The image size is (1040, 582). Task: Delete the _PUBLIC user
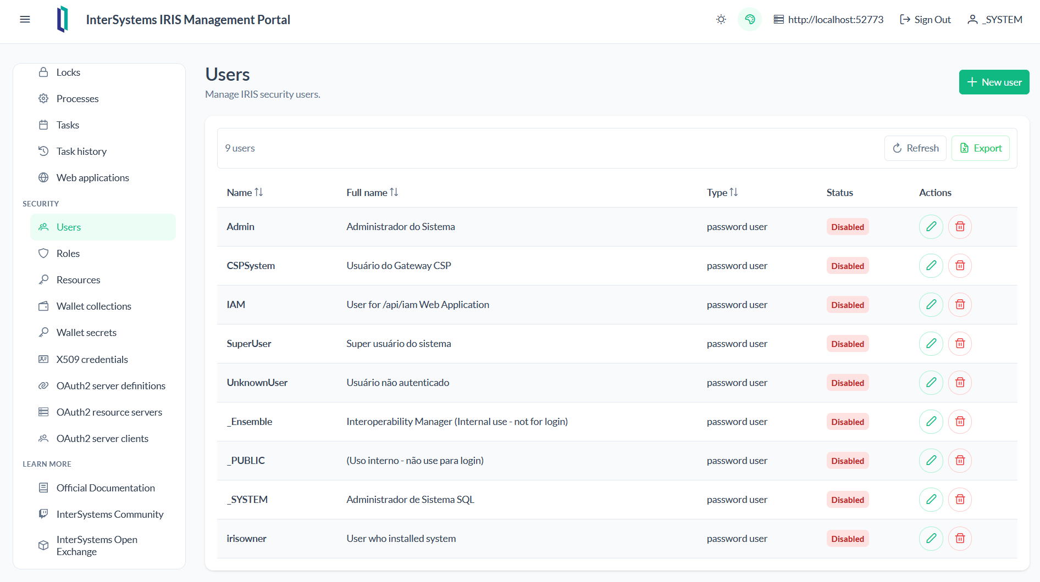pyautogui.click(x=960, y=461)
